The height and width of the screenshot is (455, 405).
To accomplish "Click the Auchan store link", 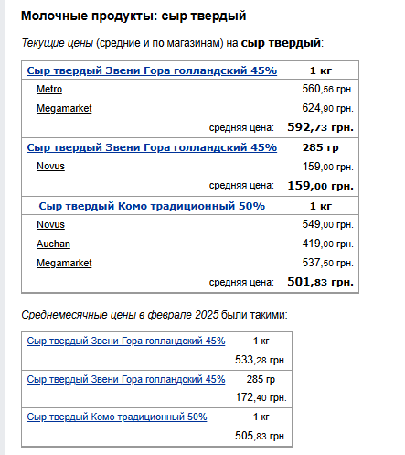I will tap(53, 244).
